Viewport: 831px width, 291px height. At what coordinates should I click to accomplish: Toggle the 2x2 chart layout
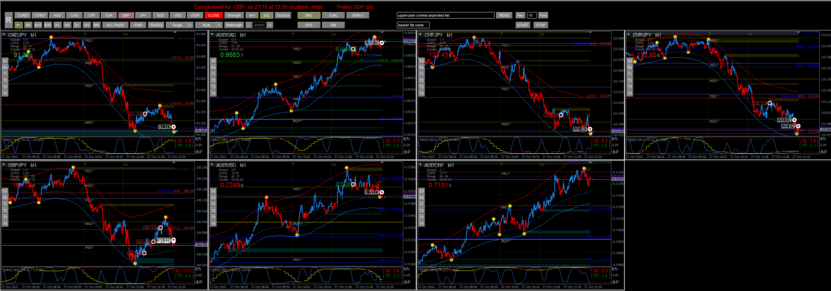point(266,15)
